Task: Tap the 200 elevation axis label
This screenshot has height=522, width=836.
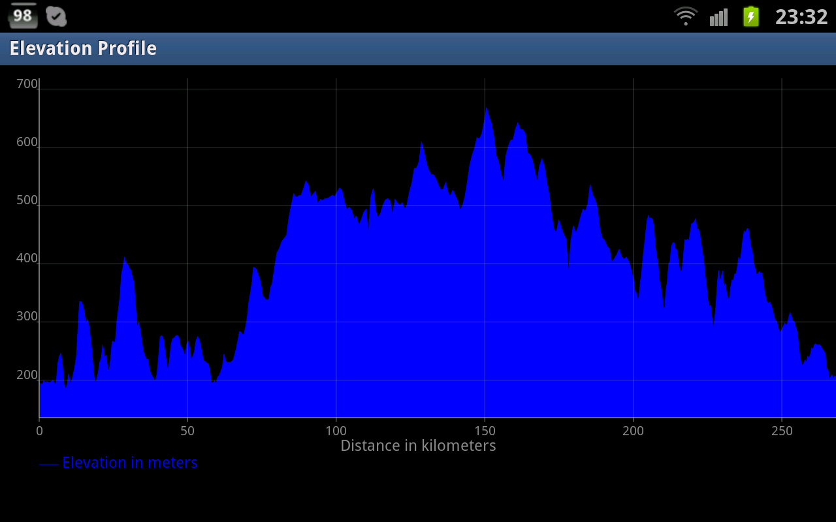Action: click(x=27, y=375)
